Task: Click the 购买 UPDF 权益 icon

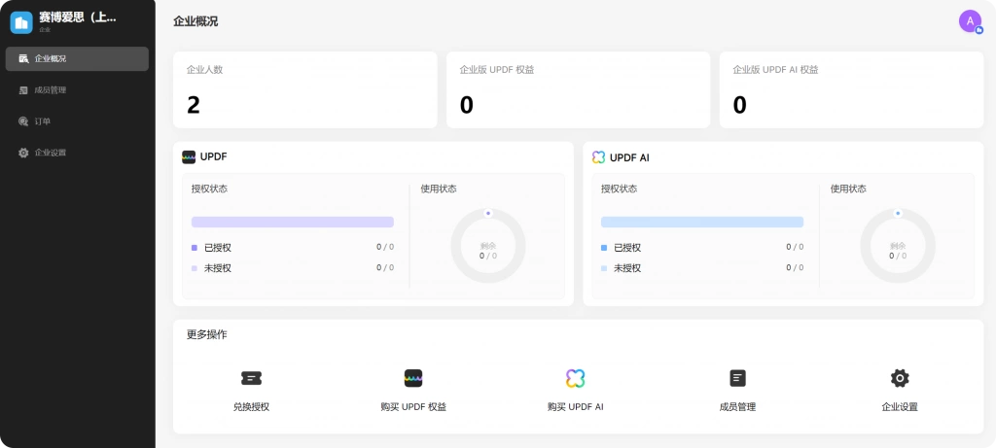Action: pos(413,378)
